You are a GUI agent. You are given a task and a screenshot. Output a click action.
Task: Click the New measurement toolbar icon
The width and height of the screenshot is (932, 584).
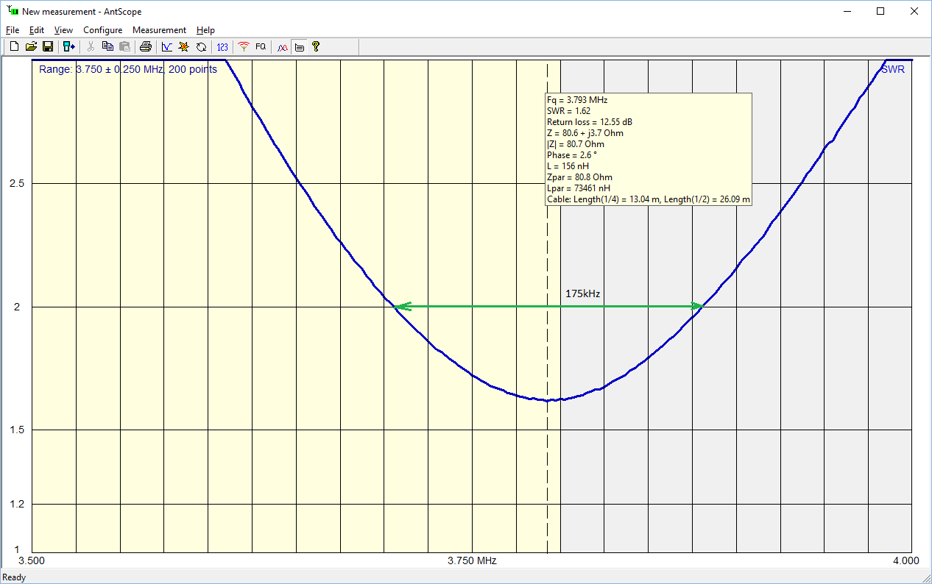(x=14, y=47)
